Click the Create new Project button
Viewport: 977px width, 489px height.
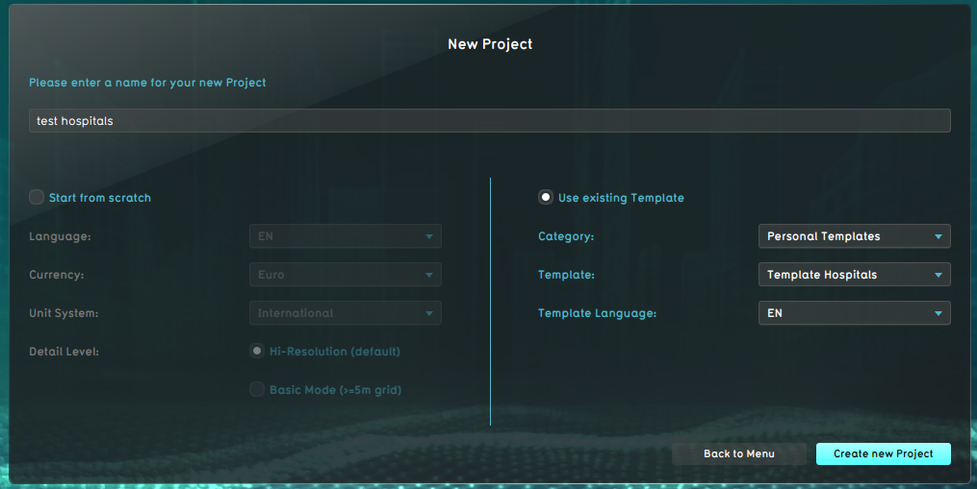883,453
